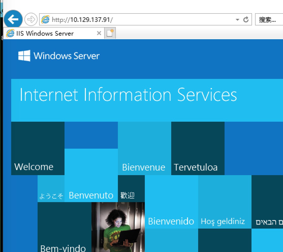
Task: Click the Hoş geldiniz tile
Action: (x=225, y=202)
